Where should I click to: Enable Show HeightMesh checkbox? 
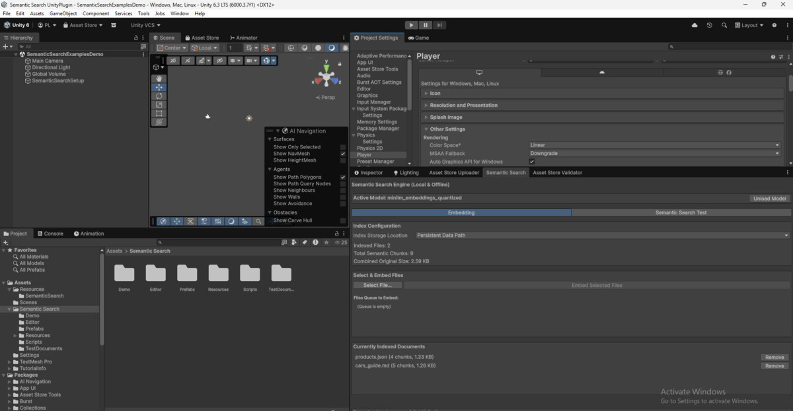343,160
